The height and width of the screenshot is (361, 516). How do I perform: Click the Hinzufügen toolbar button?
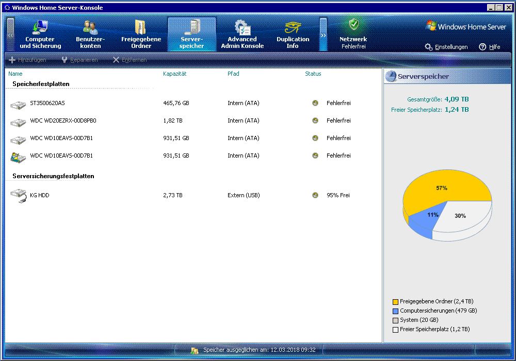[28, 60]
